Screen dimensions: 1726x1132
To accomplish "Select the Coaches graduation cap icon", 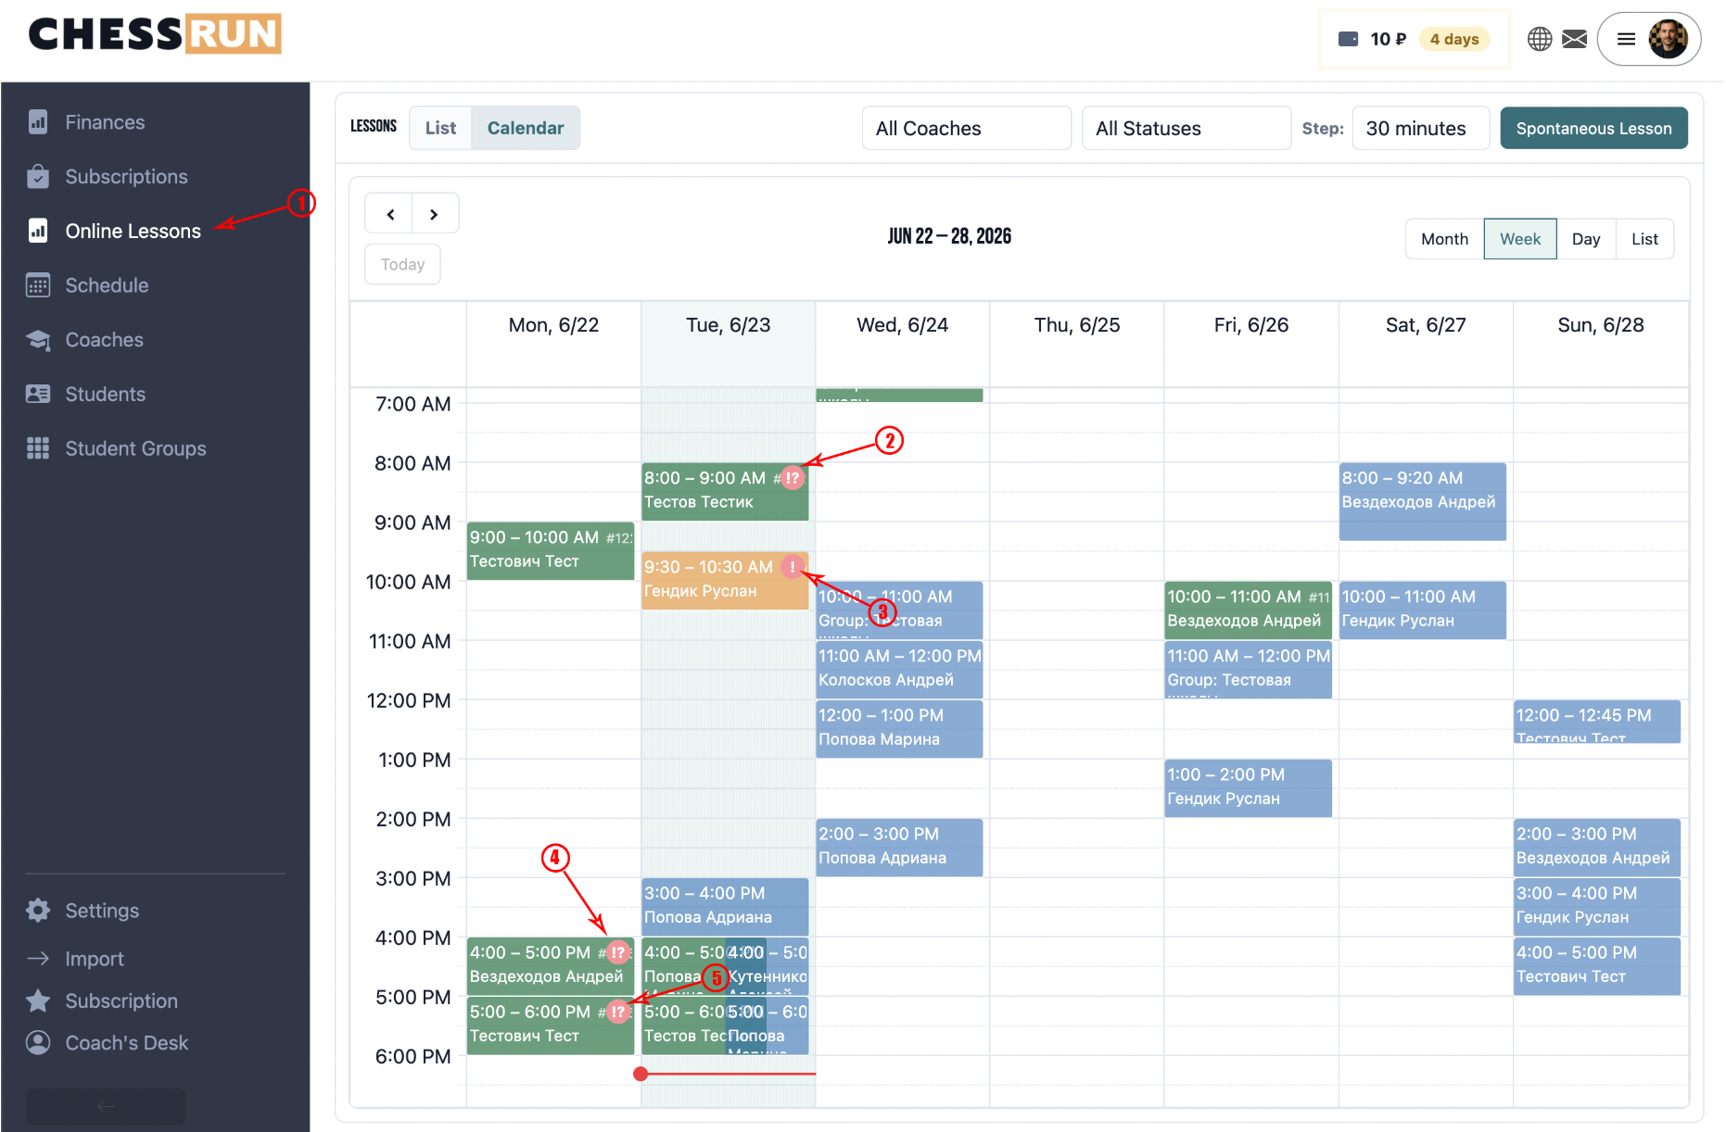I will pyautogui.click(x=38, y=340).
